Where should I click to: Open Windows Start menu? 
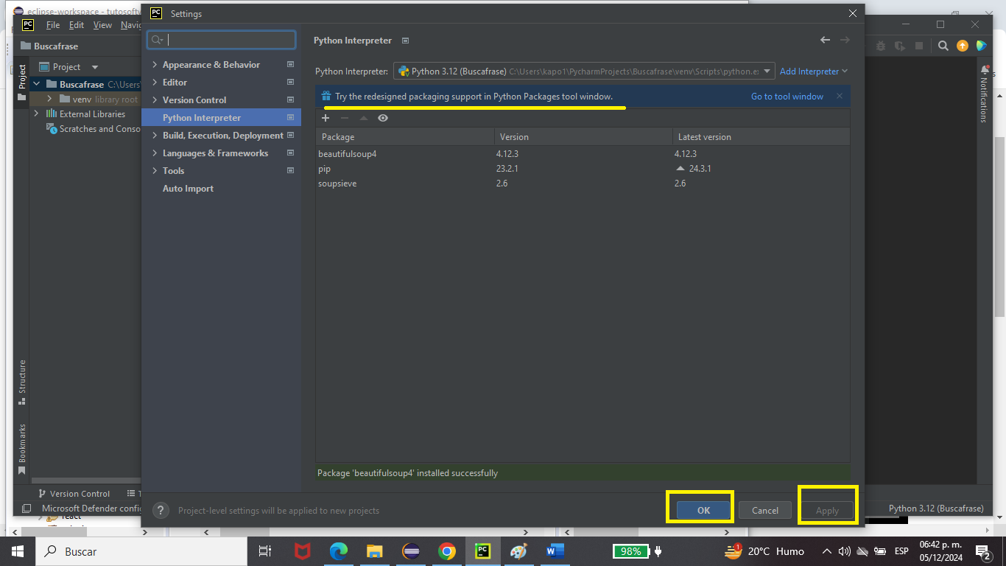[18, 551]
